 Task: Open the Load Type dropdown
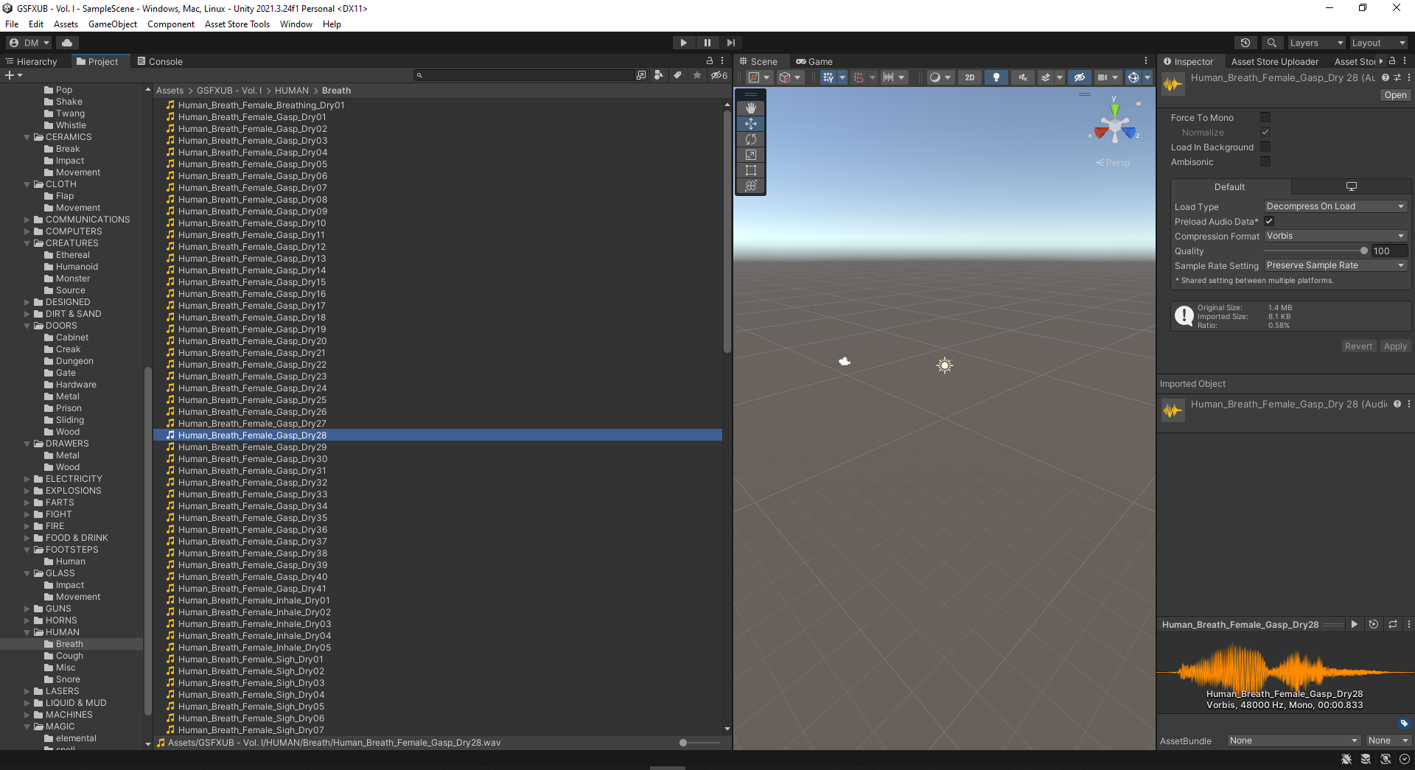[1335, 206]
